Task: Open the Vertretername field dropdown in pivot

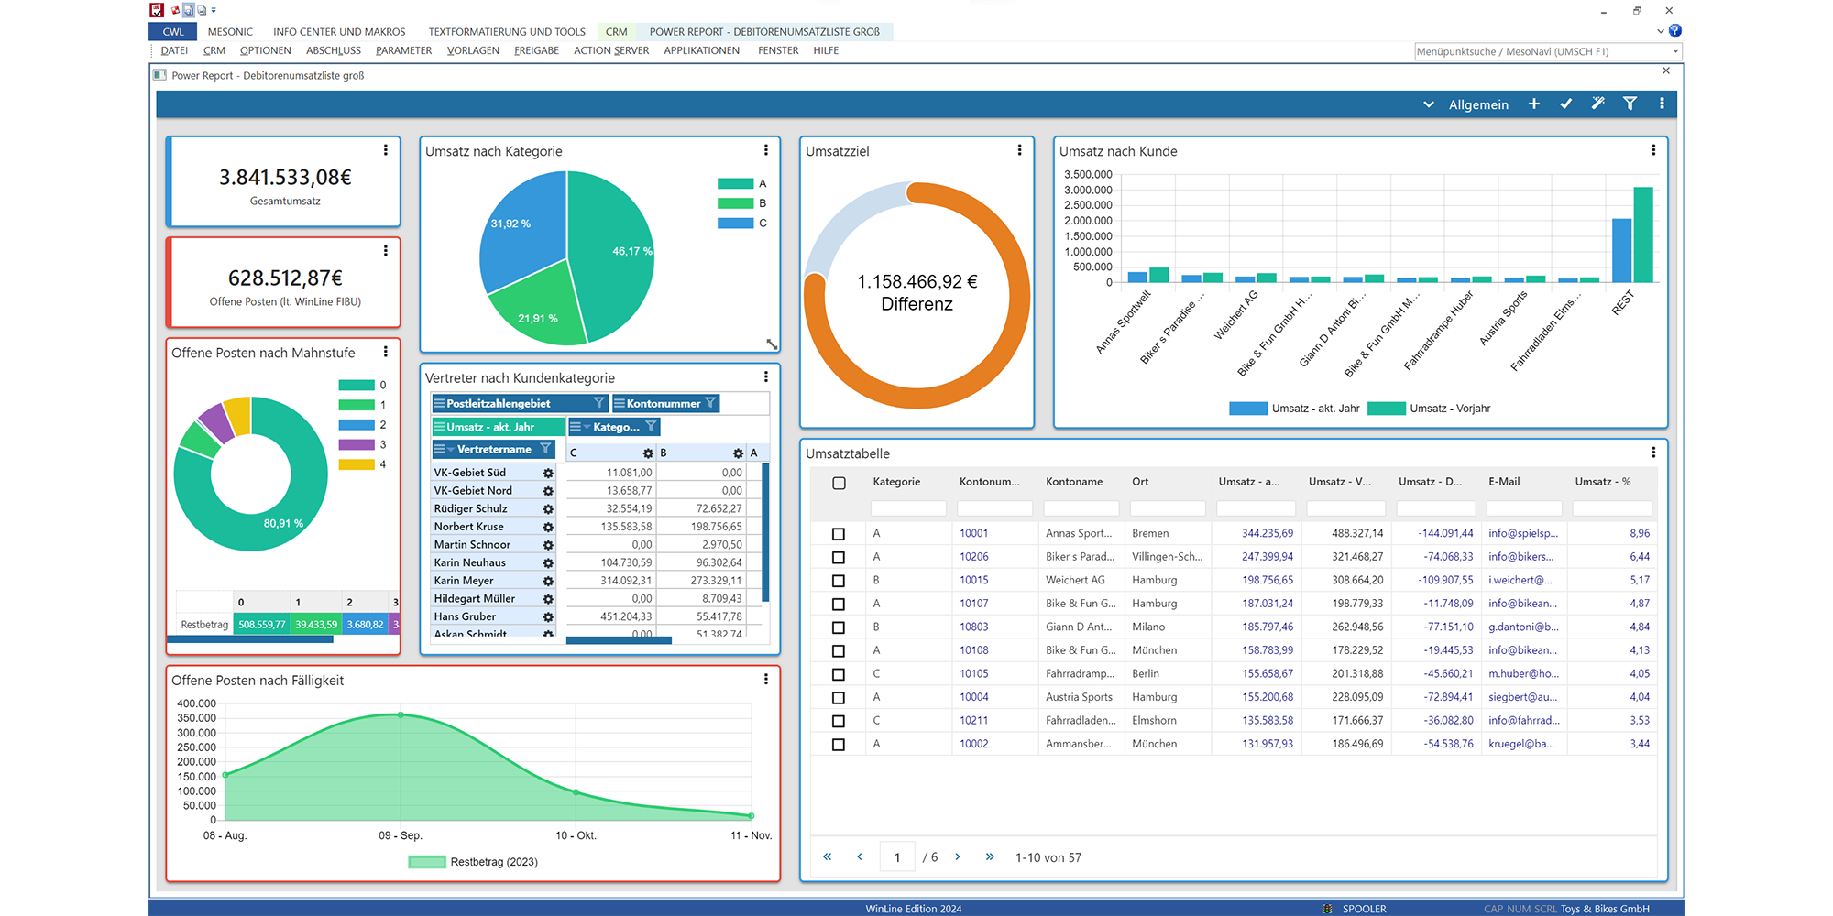Action: click(x=451, y=449)
